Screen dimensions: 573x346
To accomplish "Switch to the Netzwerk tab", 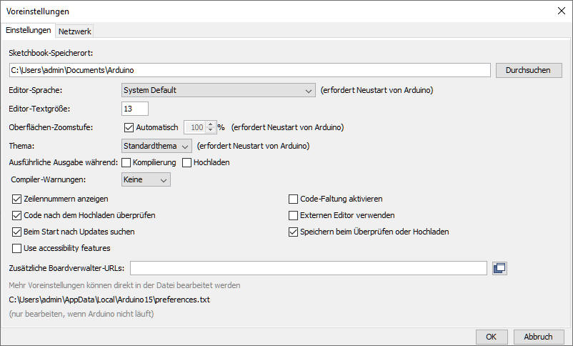I will [x=74, y=31].
